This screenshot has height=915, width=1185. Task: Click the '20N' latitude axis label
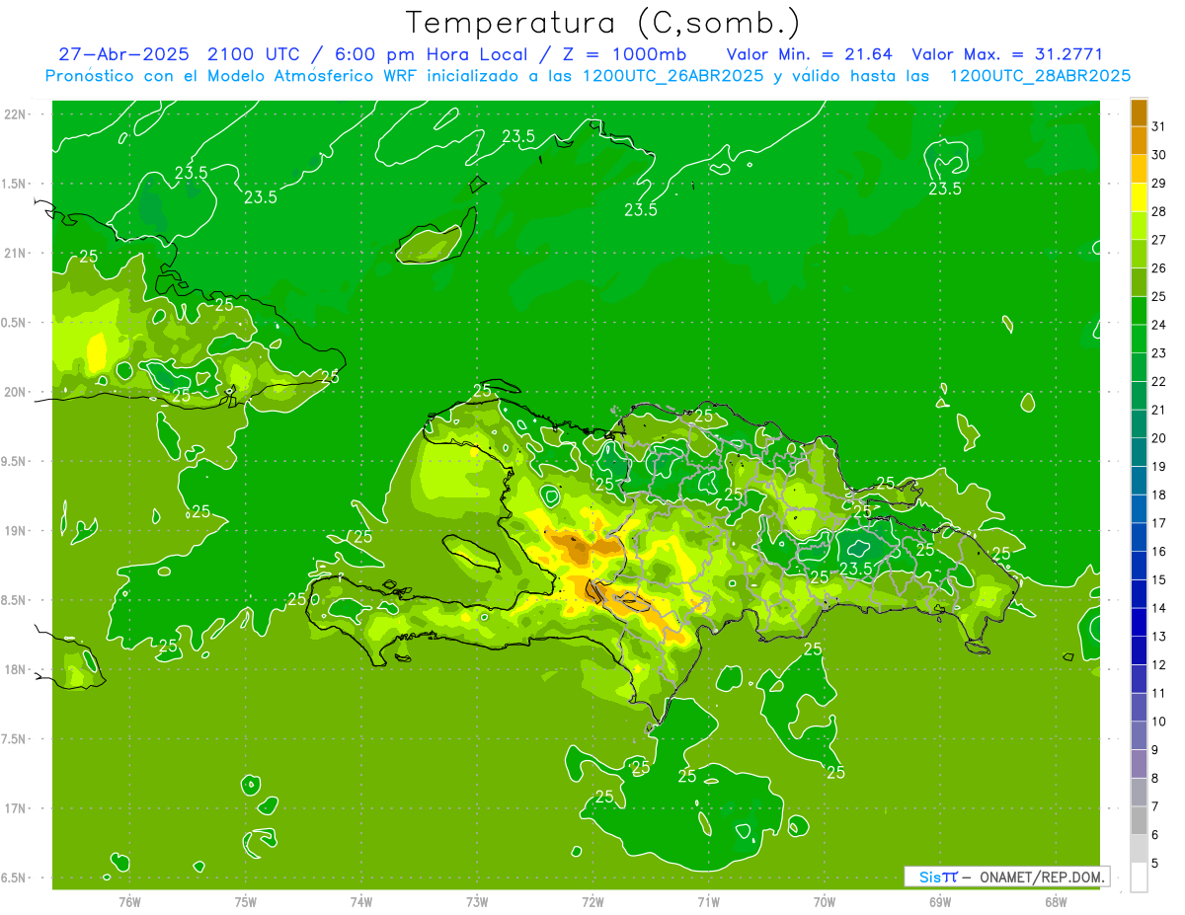(x=16, y=392)
